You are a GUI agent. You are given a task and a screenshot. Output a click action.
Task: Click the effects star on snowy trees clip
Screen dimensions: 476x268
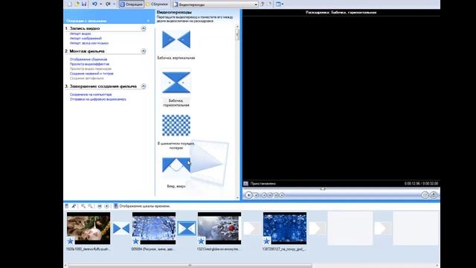(135, 241)
